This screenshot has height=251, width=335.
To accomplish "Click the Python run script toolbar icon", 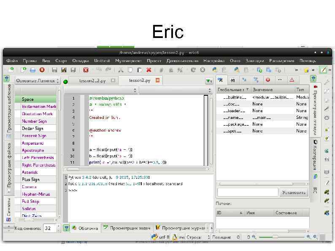I will [x=214, y=70].
